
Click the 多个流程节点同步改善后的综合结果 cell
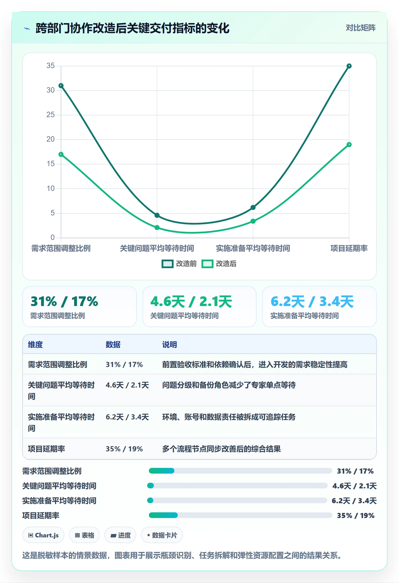(221, 449)
